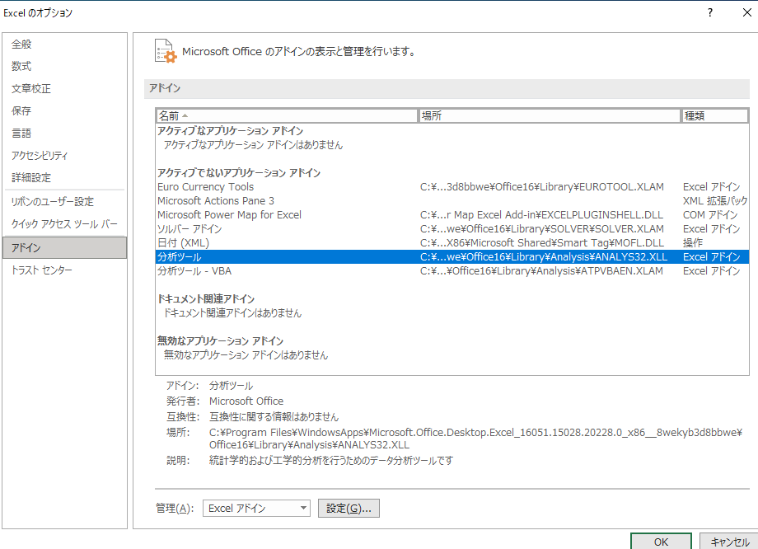Click the キャンセル button

[x=729, y=542]
